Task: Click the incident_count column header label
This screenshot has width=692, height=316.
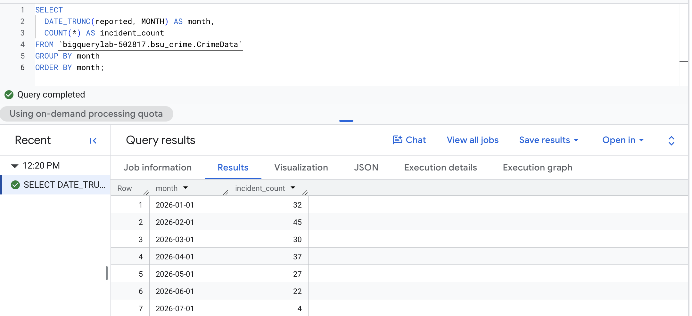Action: pos(260,188)
